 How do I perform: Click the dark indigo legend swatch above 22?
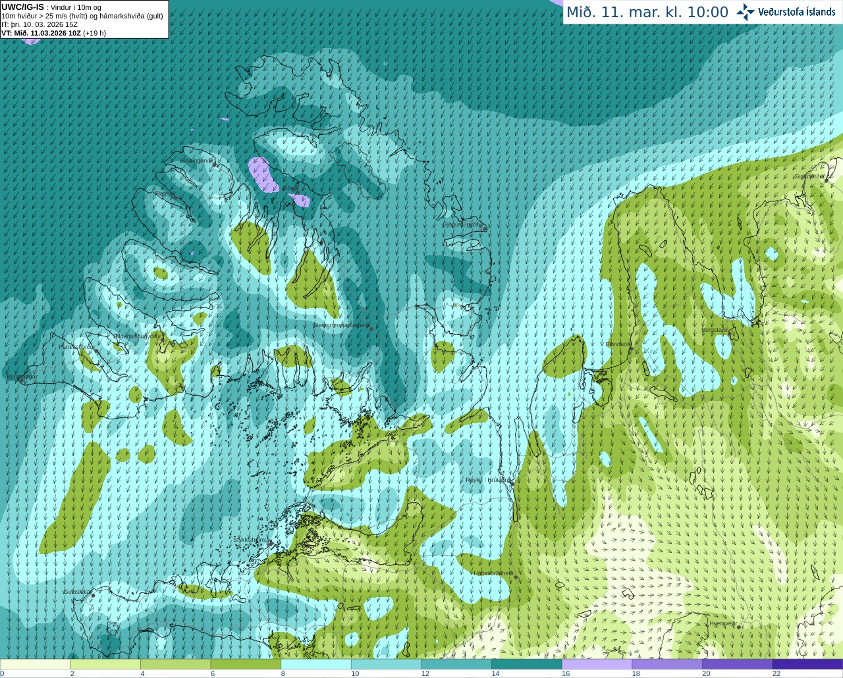(x=808, y=664)
